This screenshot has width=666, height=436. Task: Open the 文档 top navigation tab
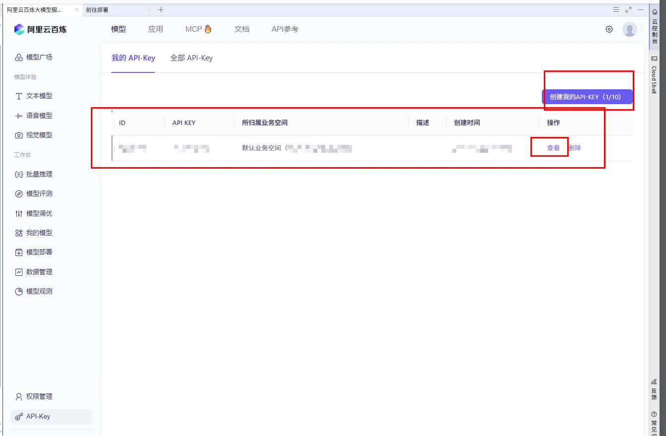(242, 29)
